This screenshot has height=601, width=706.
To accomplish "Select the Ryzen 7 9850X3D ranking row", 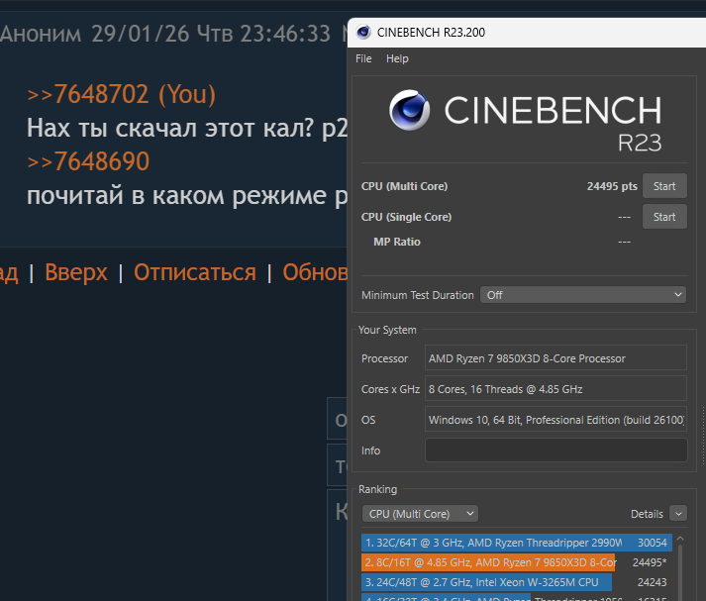I will pyautogui.click(x=517, y=562).
